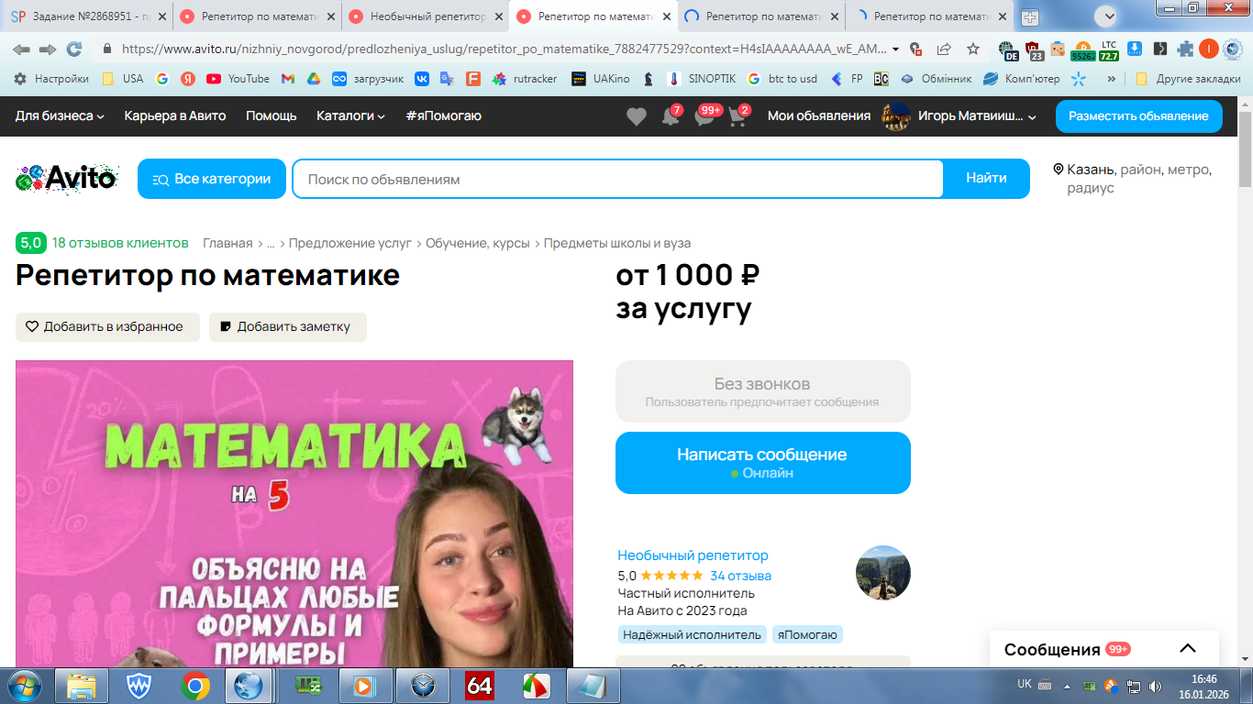Bookmark this page with star icon
Viewport: 1253px width, 704px height.
pyautogui.click(x=973, y=49)
